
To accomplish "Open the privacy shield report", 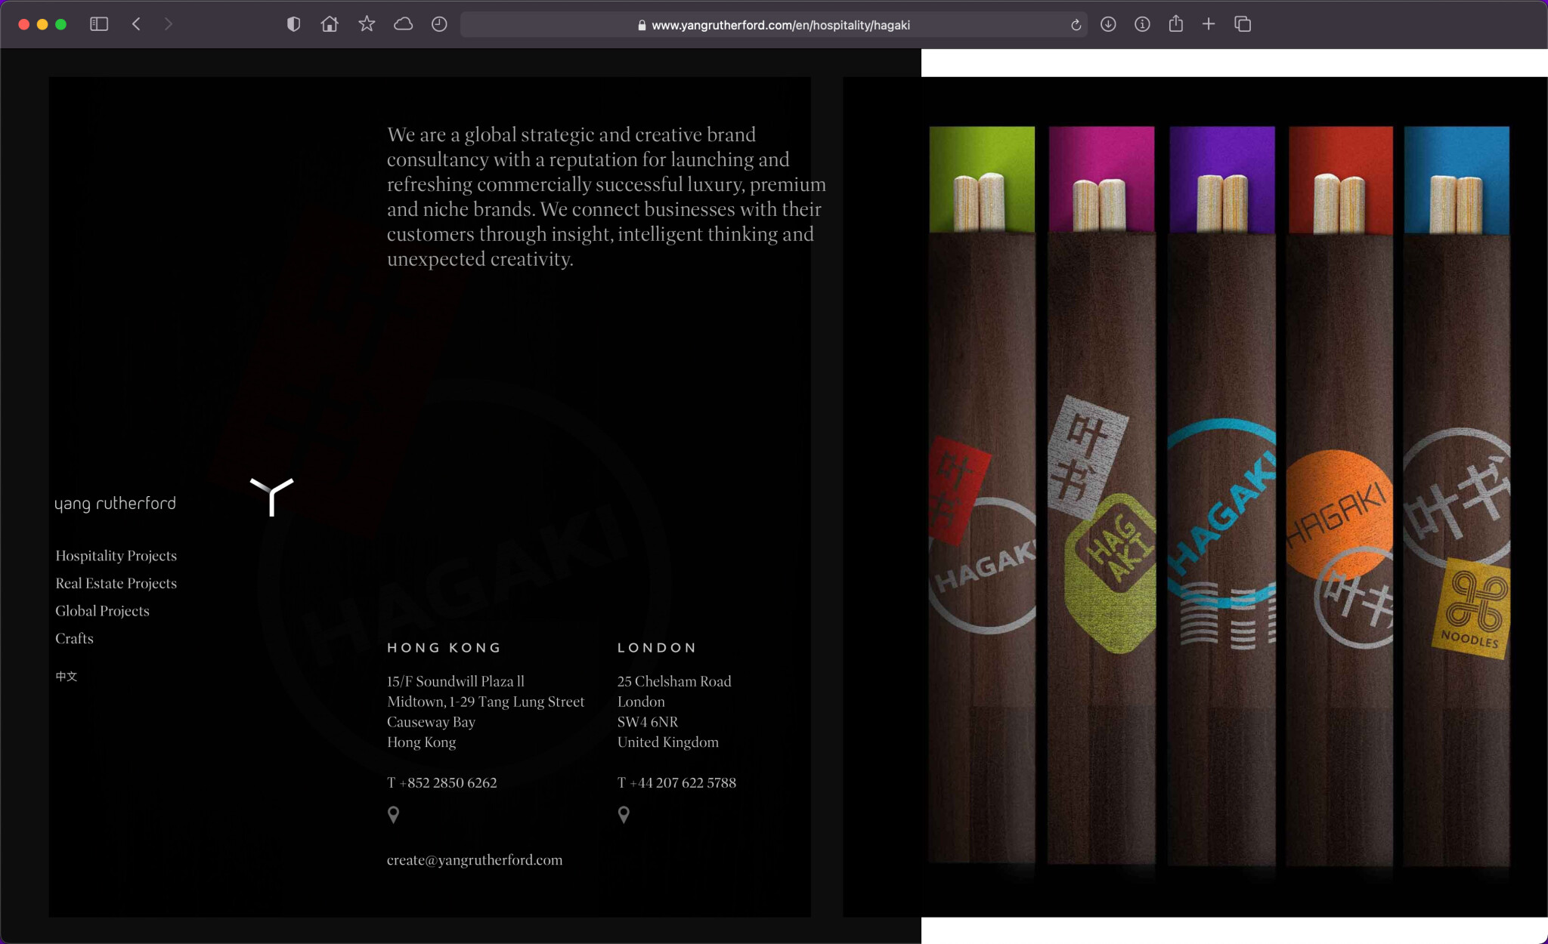I will pos(293,24).
